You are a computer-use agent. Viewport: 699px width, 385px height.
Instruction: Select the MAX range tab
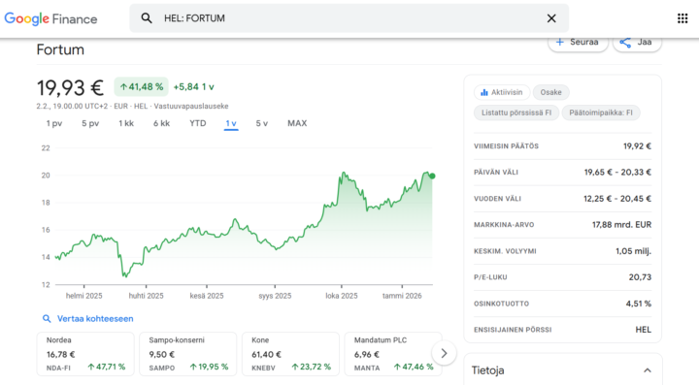coord(297,123)
